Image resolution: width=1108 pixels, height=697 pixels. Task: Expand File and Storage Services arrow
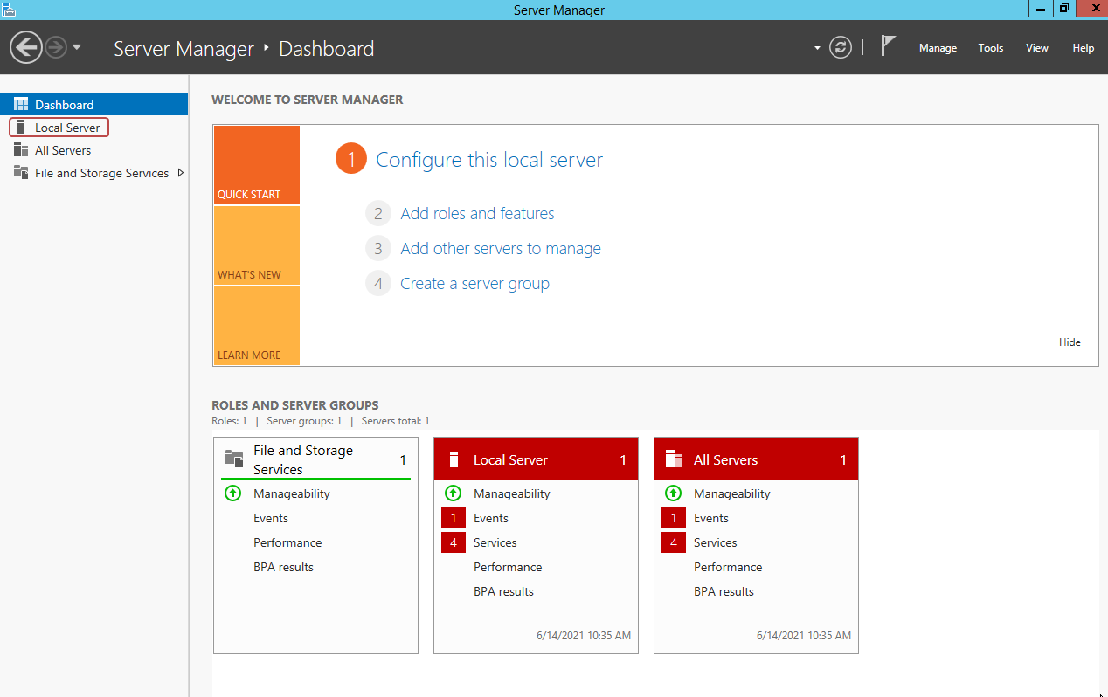click(x=181, y=173)
